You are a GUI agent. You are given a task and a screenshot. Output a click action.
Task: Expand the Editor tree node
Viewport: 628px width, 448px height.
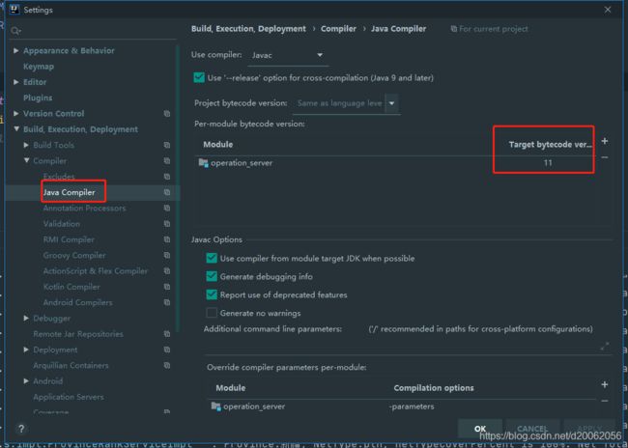16,82
